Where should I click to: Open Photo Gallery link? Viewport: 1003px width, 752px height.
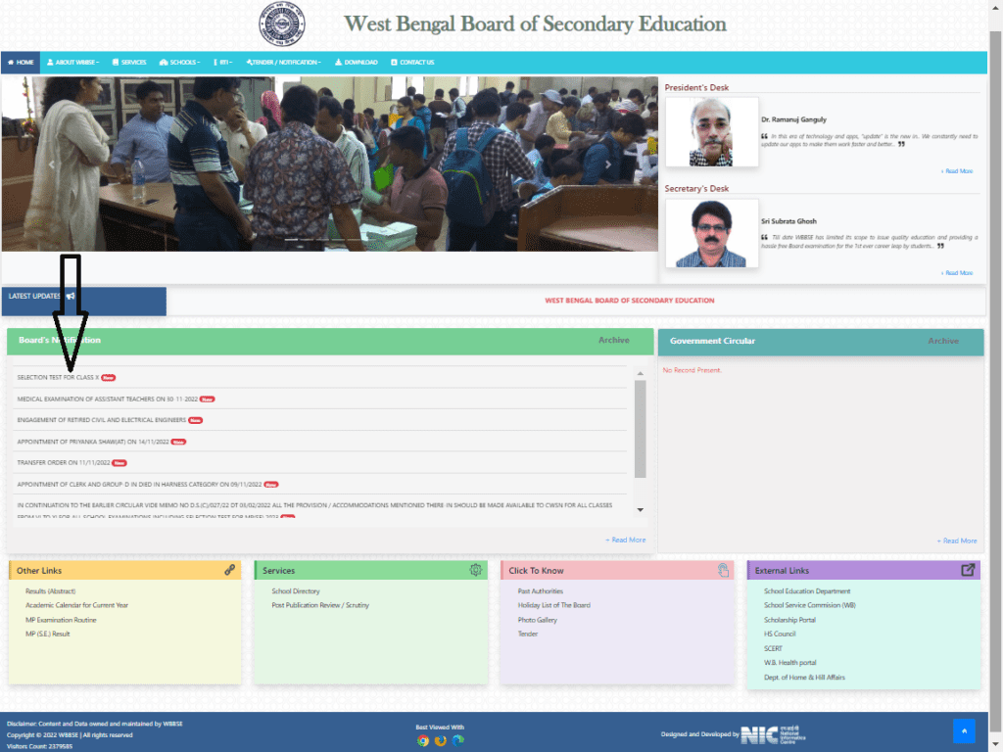tap(538, 620)
